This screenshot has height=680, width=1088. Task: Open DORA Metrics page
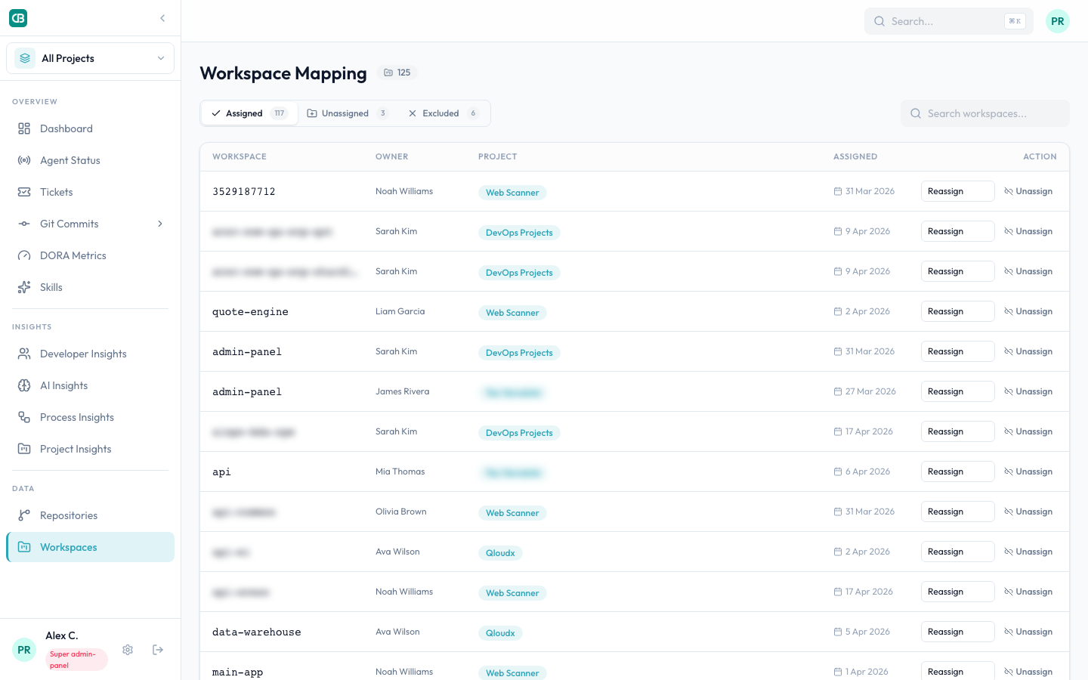point(90,255)
